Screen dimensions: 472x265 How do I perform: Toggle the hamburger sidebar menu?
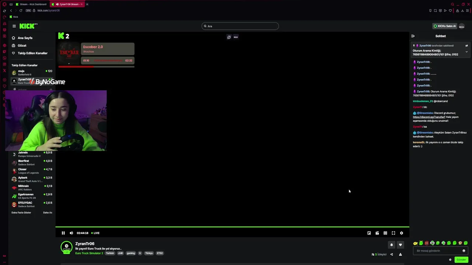pyautogui.click(x=14, y=26)
